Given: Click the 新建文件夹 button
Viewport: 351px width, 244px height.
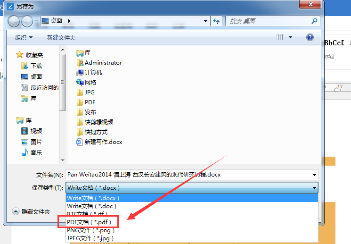Looking at the screenshot, I should 61,37.
